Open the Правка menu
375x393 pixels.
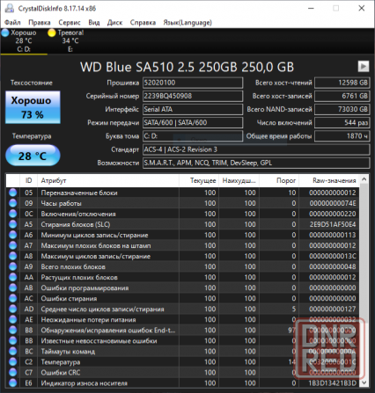[x=40, y=23]
